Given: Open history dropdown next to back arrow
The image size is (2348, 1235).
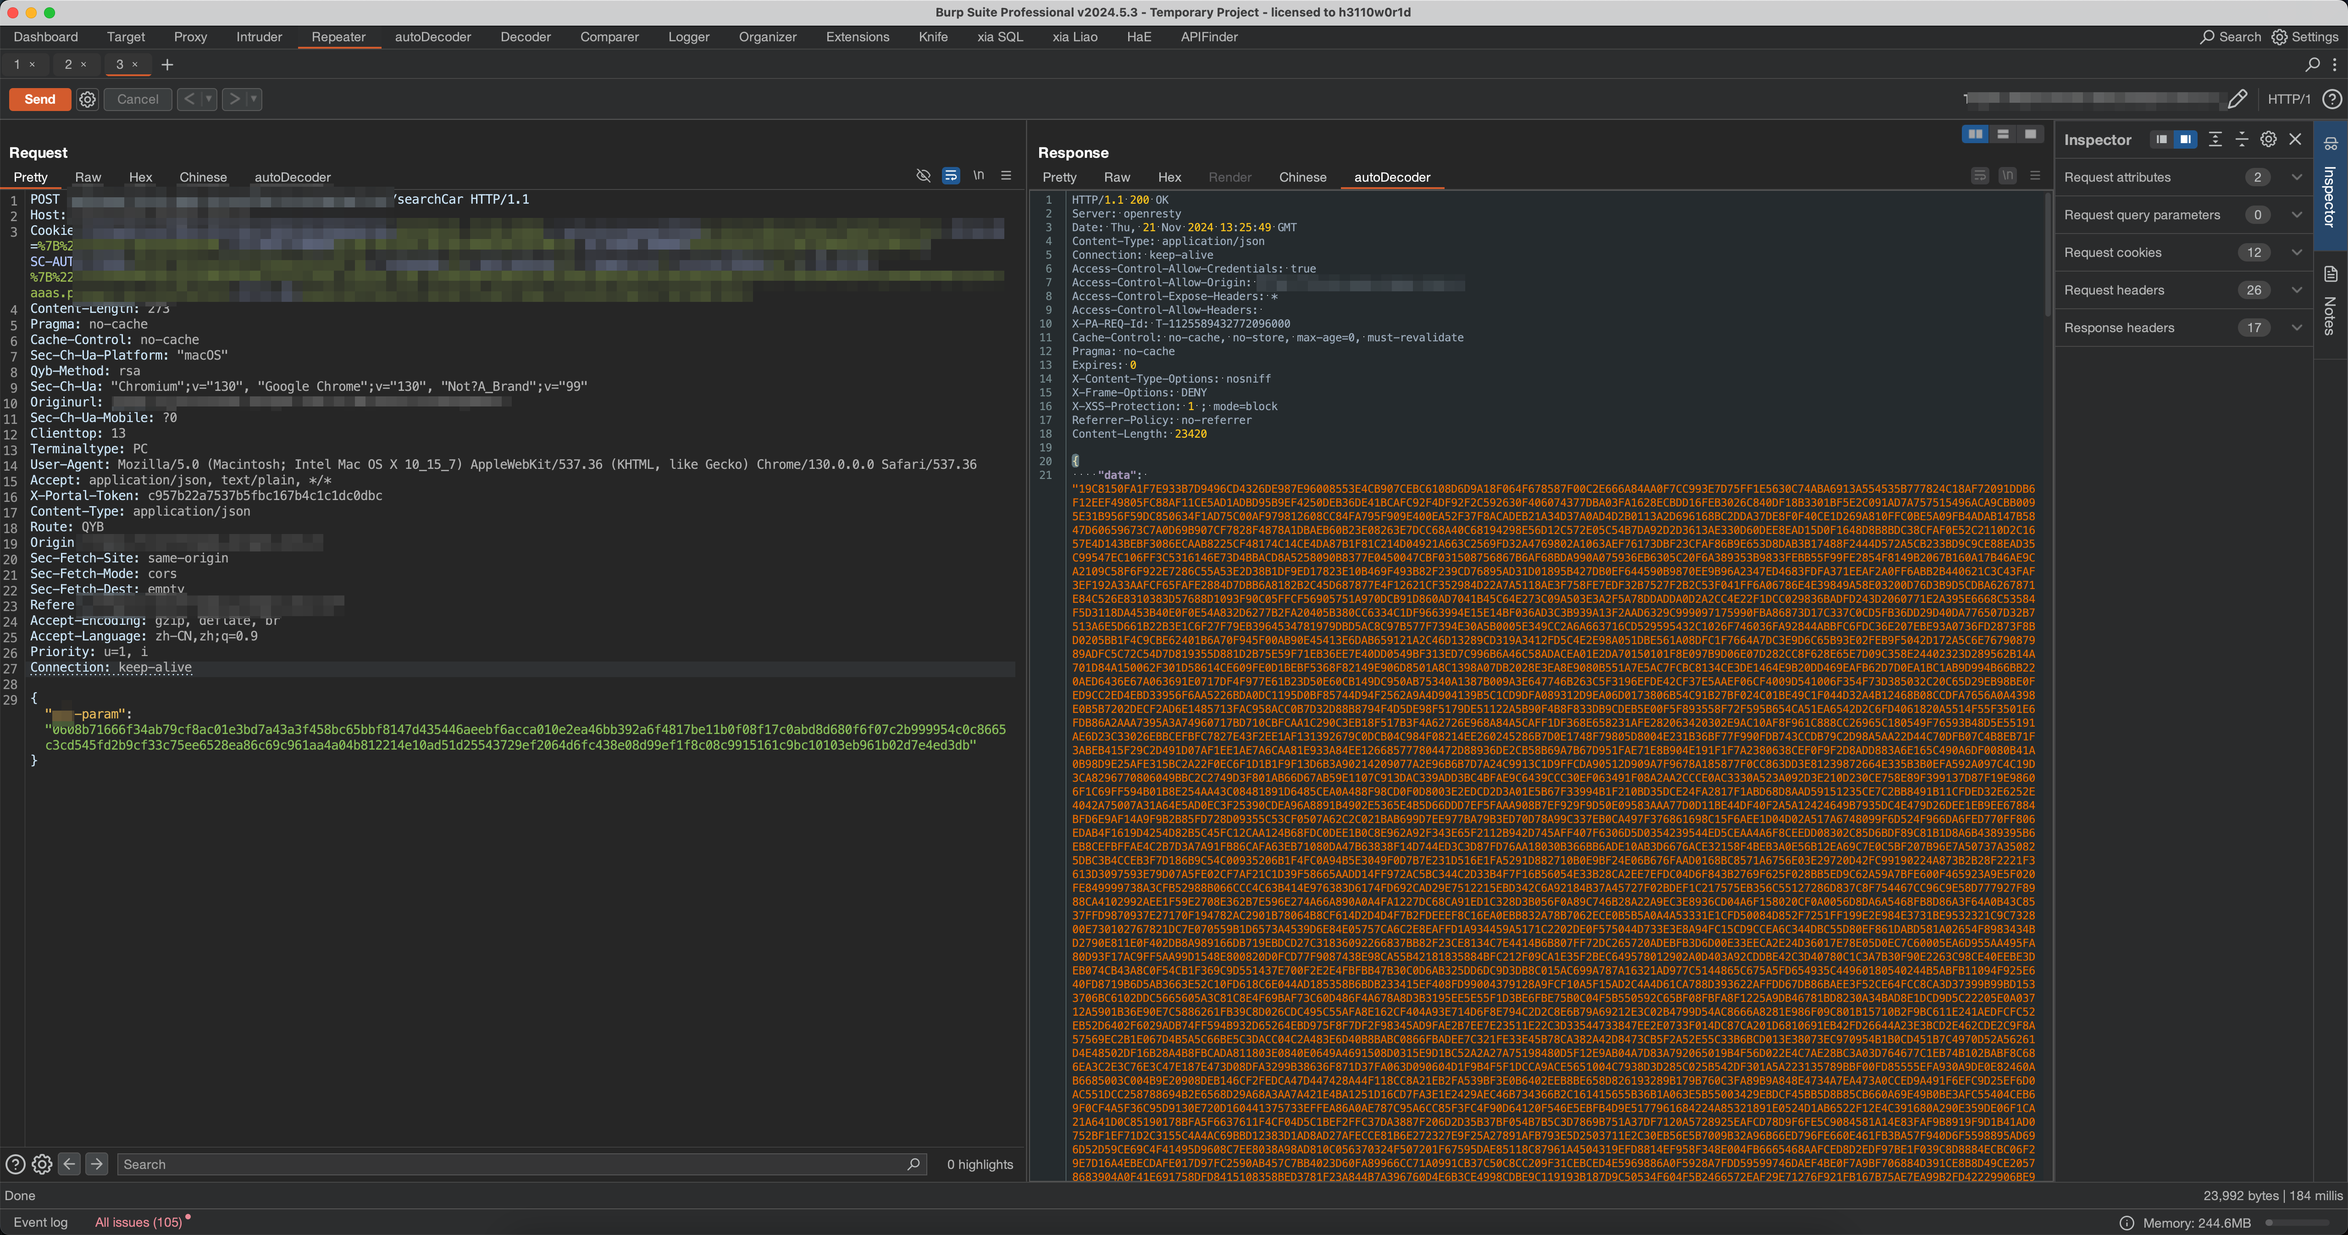Looking at the screenshot, I should click(x=209, y=99).
